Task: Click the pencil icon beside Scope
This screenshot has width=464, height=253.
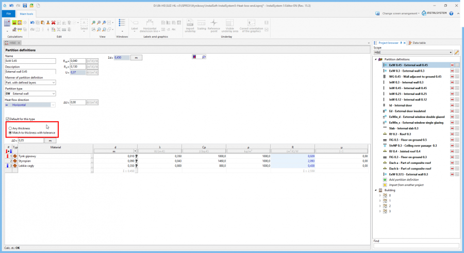Action: click(x=456, y=53)
